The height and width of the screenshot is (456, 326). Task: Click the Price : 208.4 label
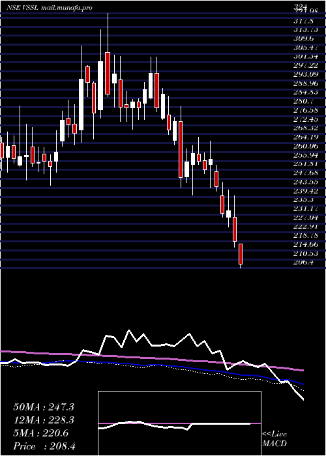(x=44, y=446)
